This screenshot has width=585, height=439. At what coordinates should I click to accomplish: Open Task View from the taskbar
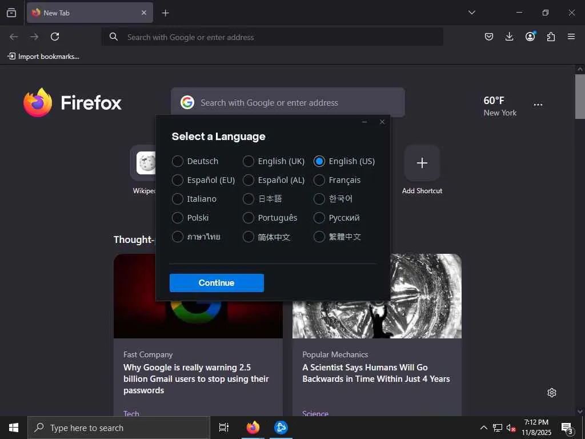tap(224, 428)
